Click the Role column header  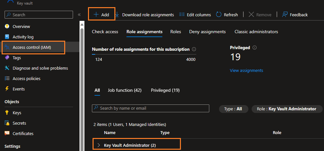[x=277, y=133]
